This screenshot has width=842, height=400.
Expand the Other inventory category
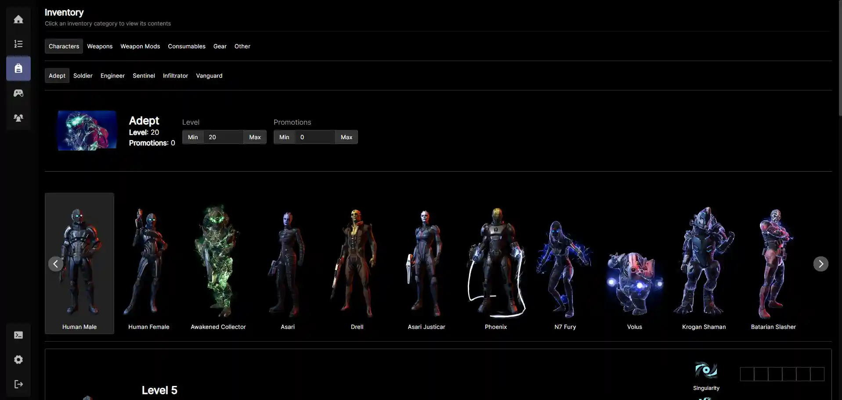[242, 46]
